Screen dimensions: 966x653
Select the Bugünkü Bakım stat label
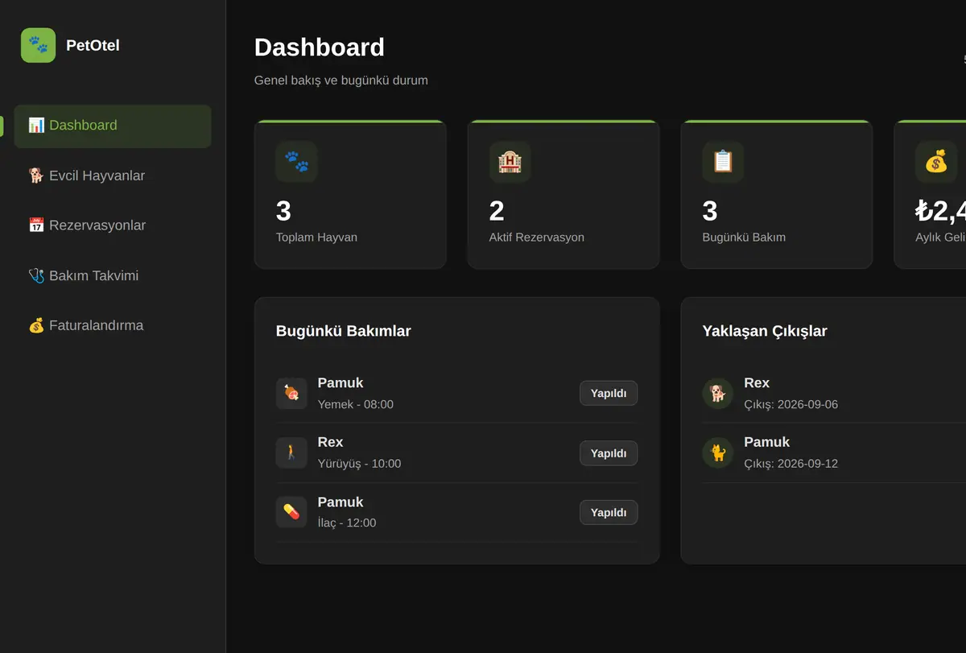coord(744,238)
